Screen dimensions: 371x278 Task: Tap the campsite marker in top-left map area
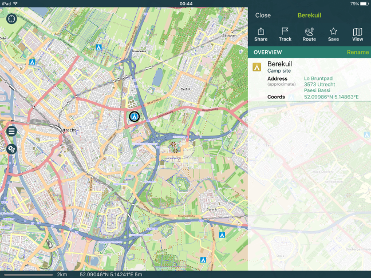(33, 61)
